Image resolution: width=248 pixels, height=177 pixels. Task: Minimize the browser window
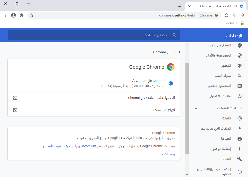[x=29, y=4]
